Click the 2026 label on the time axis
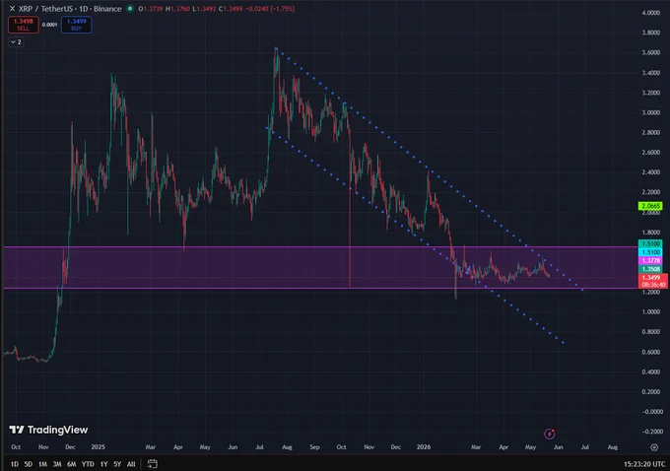The height and width of the screenshot is (471, 670). click(x=424, y=447)
